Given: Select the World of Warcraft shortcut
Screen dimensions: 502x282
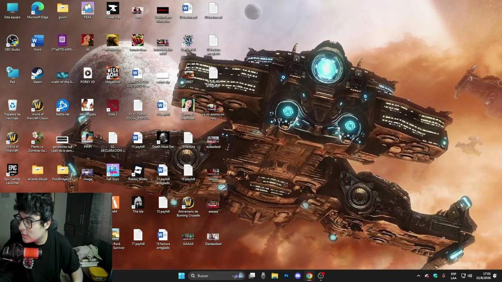Looking at the screenshot, I should tap(13, 142).
